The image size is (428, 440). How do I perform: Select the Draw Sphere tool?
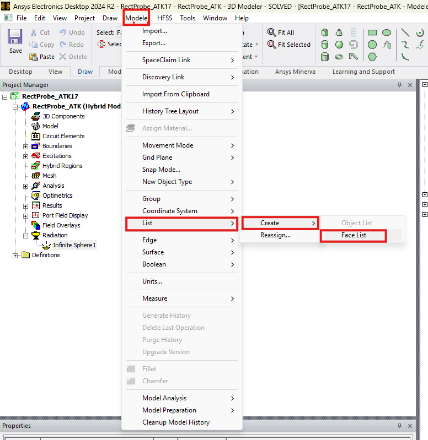pyautogui.click(x=339, y=45)
